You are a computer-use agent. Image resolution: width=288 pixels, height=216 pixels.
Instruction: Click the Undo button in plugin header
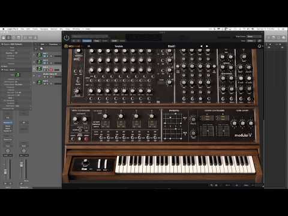coord(114,41)
